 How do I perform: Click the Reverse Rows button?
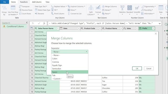26,10
